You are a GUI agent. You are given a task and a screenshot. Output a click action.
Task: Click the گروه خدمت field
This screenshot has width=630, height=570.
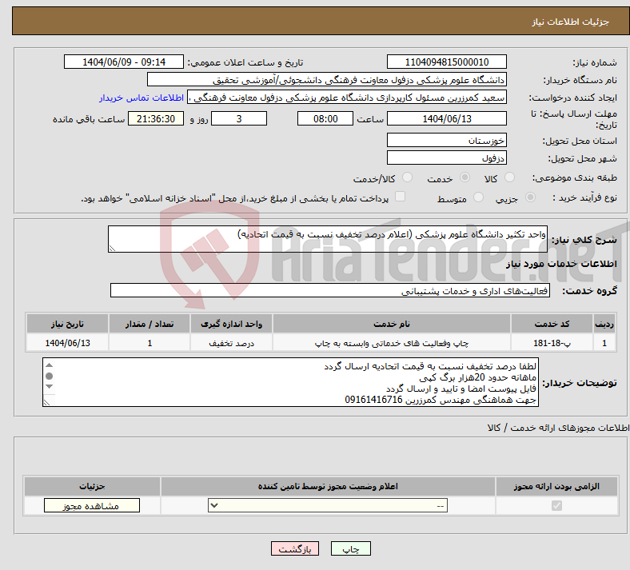pos(330,290)
